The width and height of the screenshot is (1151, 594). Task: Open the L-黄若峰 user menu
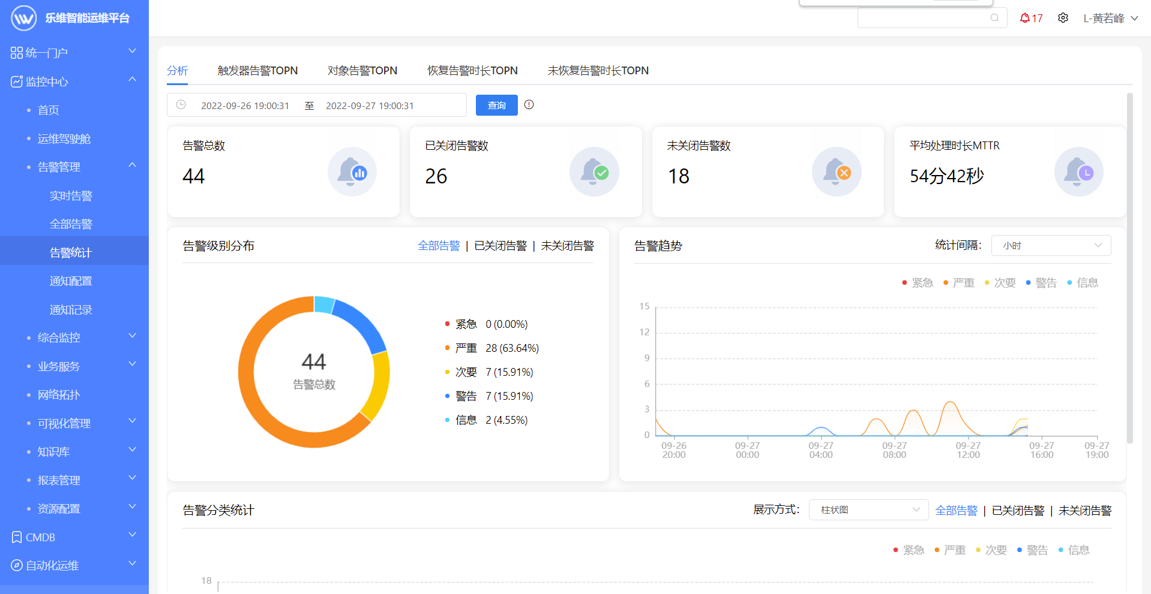coord(1111,18)
